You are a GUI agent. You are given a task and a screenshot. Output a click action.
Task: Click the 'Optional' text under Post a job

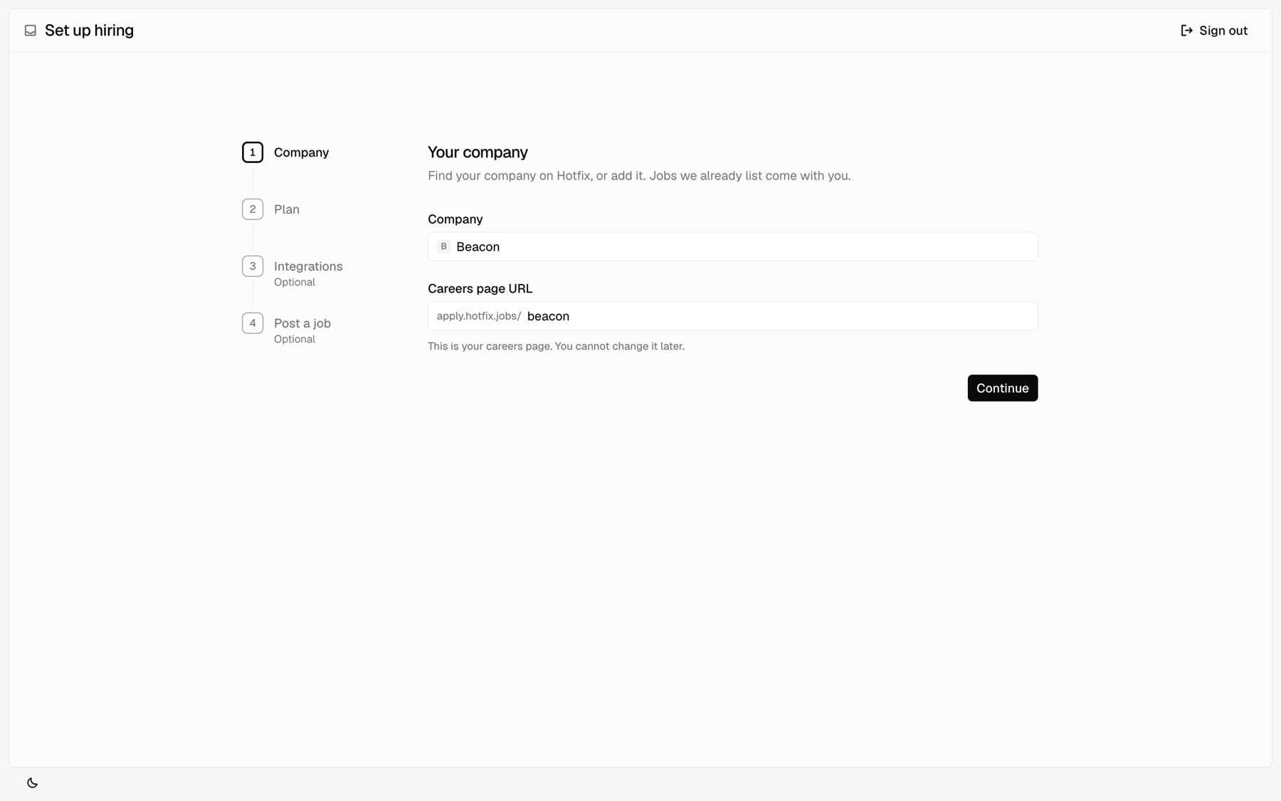(295, 340)
